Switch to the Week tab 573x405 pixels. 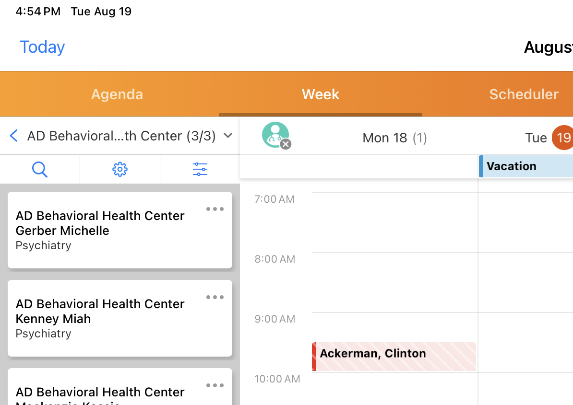(x=321, y=94)
